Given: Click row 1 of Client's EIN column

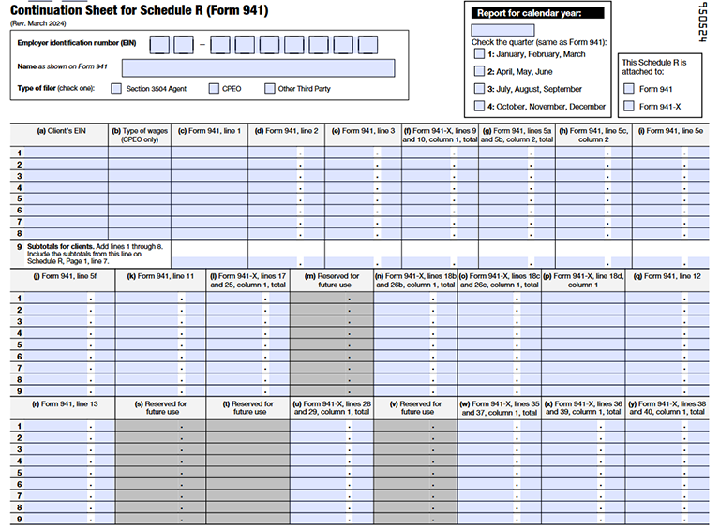Looking at the screenshot, I should [67, 153].
